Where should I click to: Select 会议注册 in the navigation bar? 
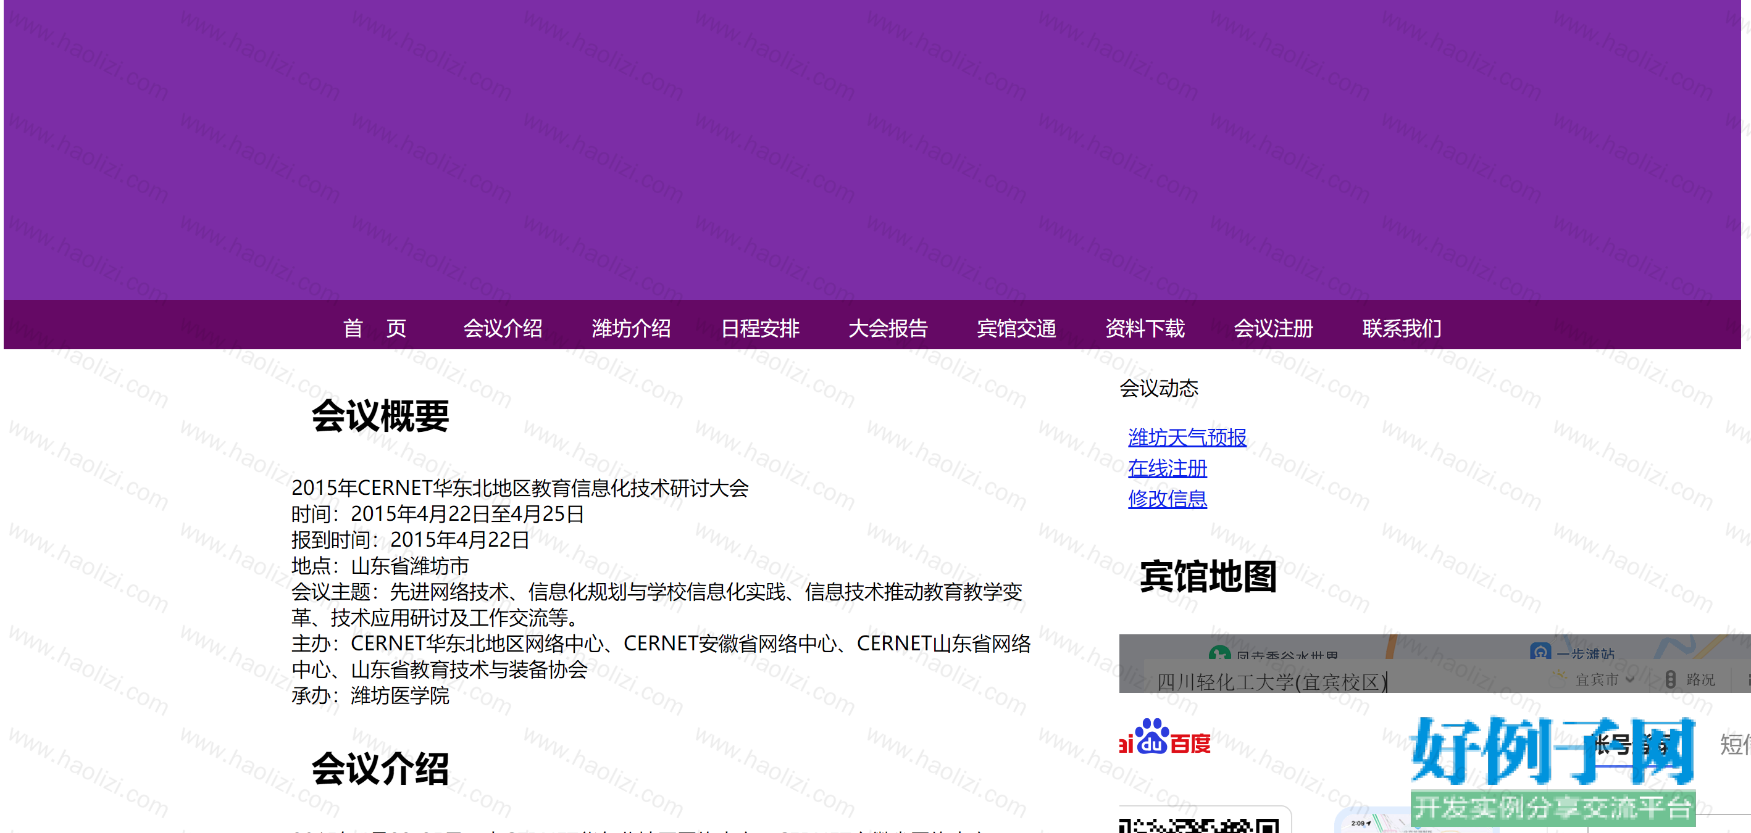pos(1273,328)
